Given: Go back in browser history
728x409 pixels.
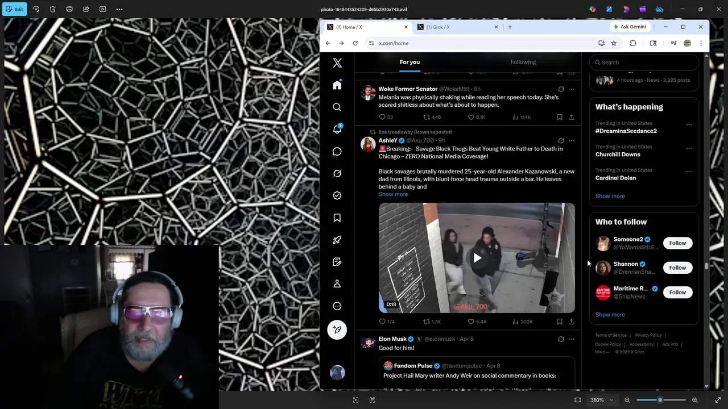Looking at the screenshot, I should click(328, 43).
